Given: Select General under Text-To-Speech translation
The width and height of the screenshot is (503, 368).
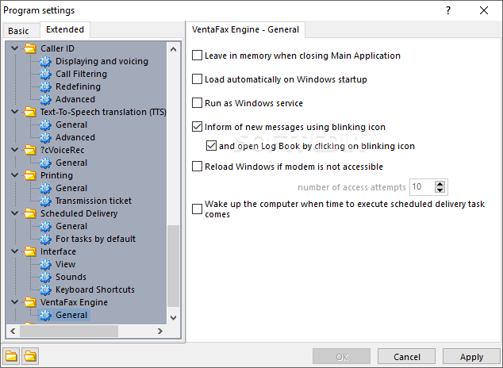Looking at the screenshot, I should 71,125.
